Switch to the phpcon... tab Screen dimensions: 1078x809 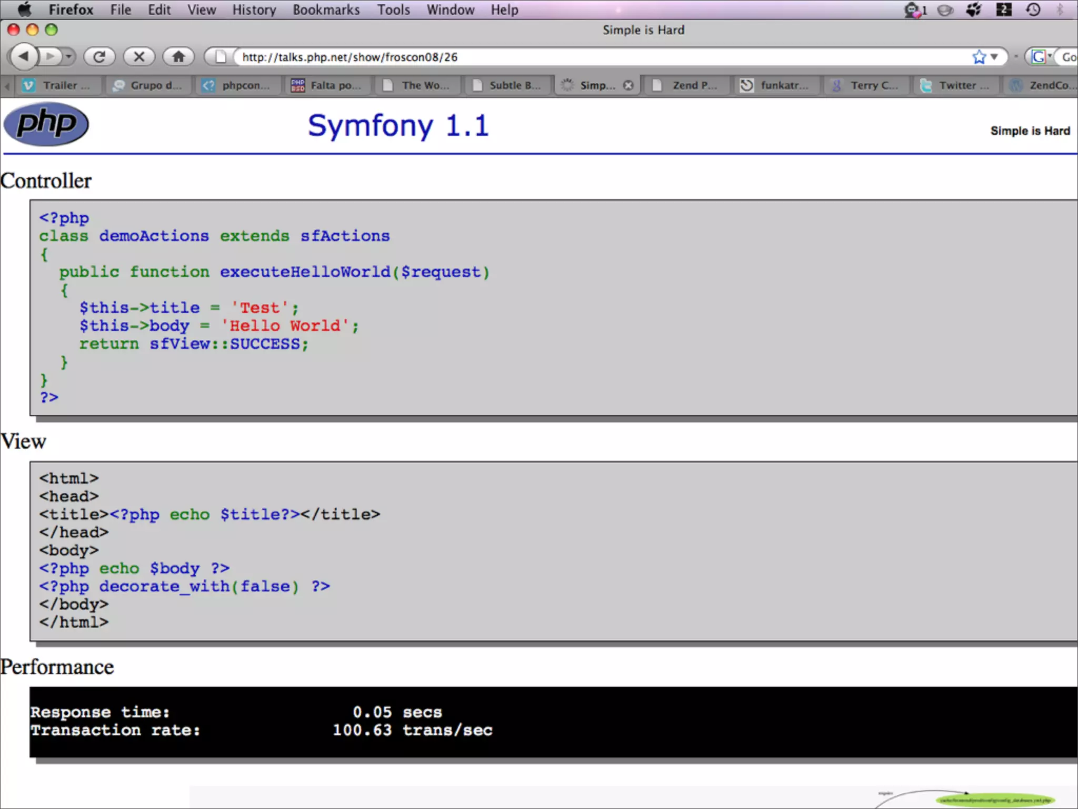coord(239,85)
